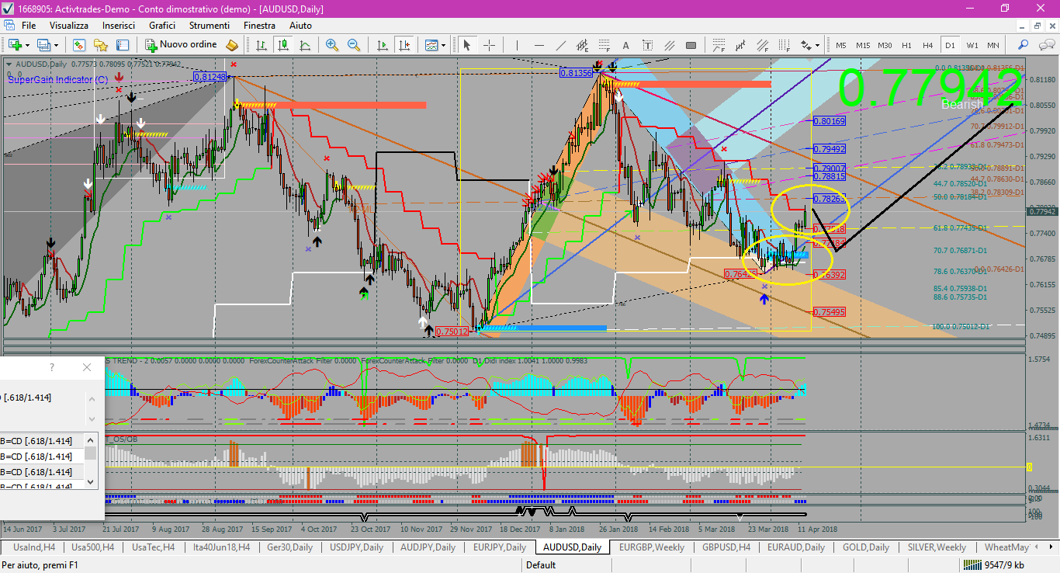Open the File menu
The width and height of the screenshot is (1060, 573).
point(29,26)
